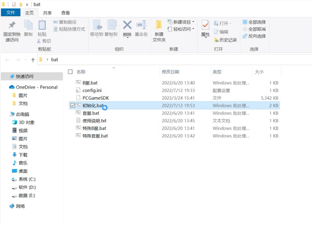Click Invert selection in ribbon
Image resolution: width=312 pixels, height=225 pixels.
click(x=254, y=36)
